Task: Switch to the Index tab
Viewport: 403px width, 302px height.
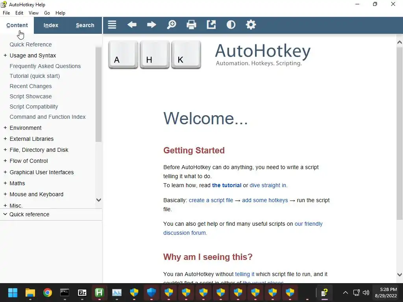Action: [51, 25]
